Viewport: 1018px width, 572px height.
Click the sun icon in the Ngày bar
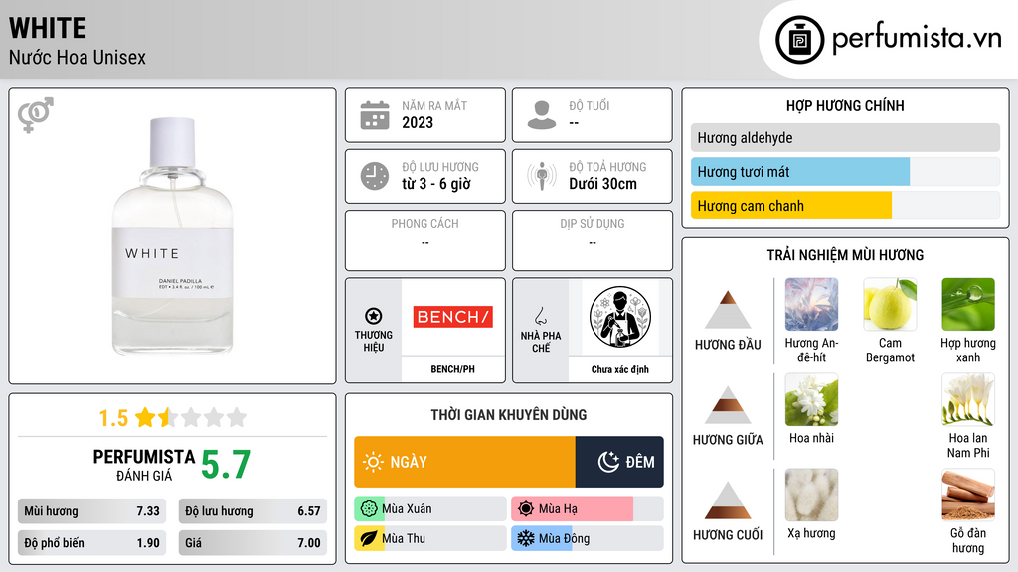[x=373, y=462]
